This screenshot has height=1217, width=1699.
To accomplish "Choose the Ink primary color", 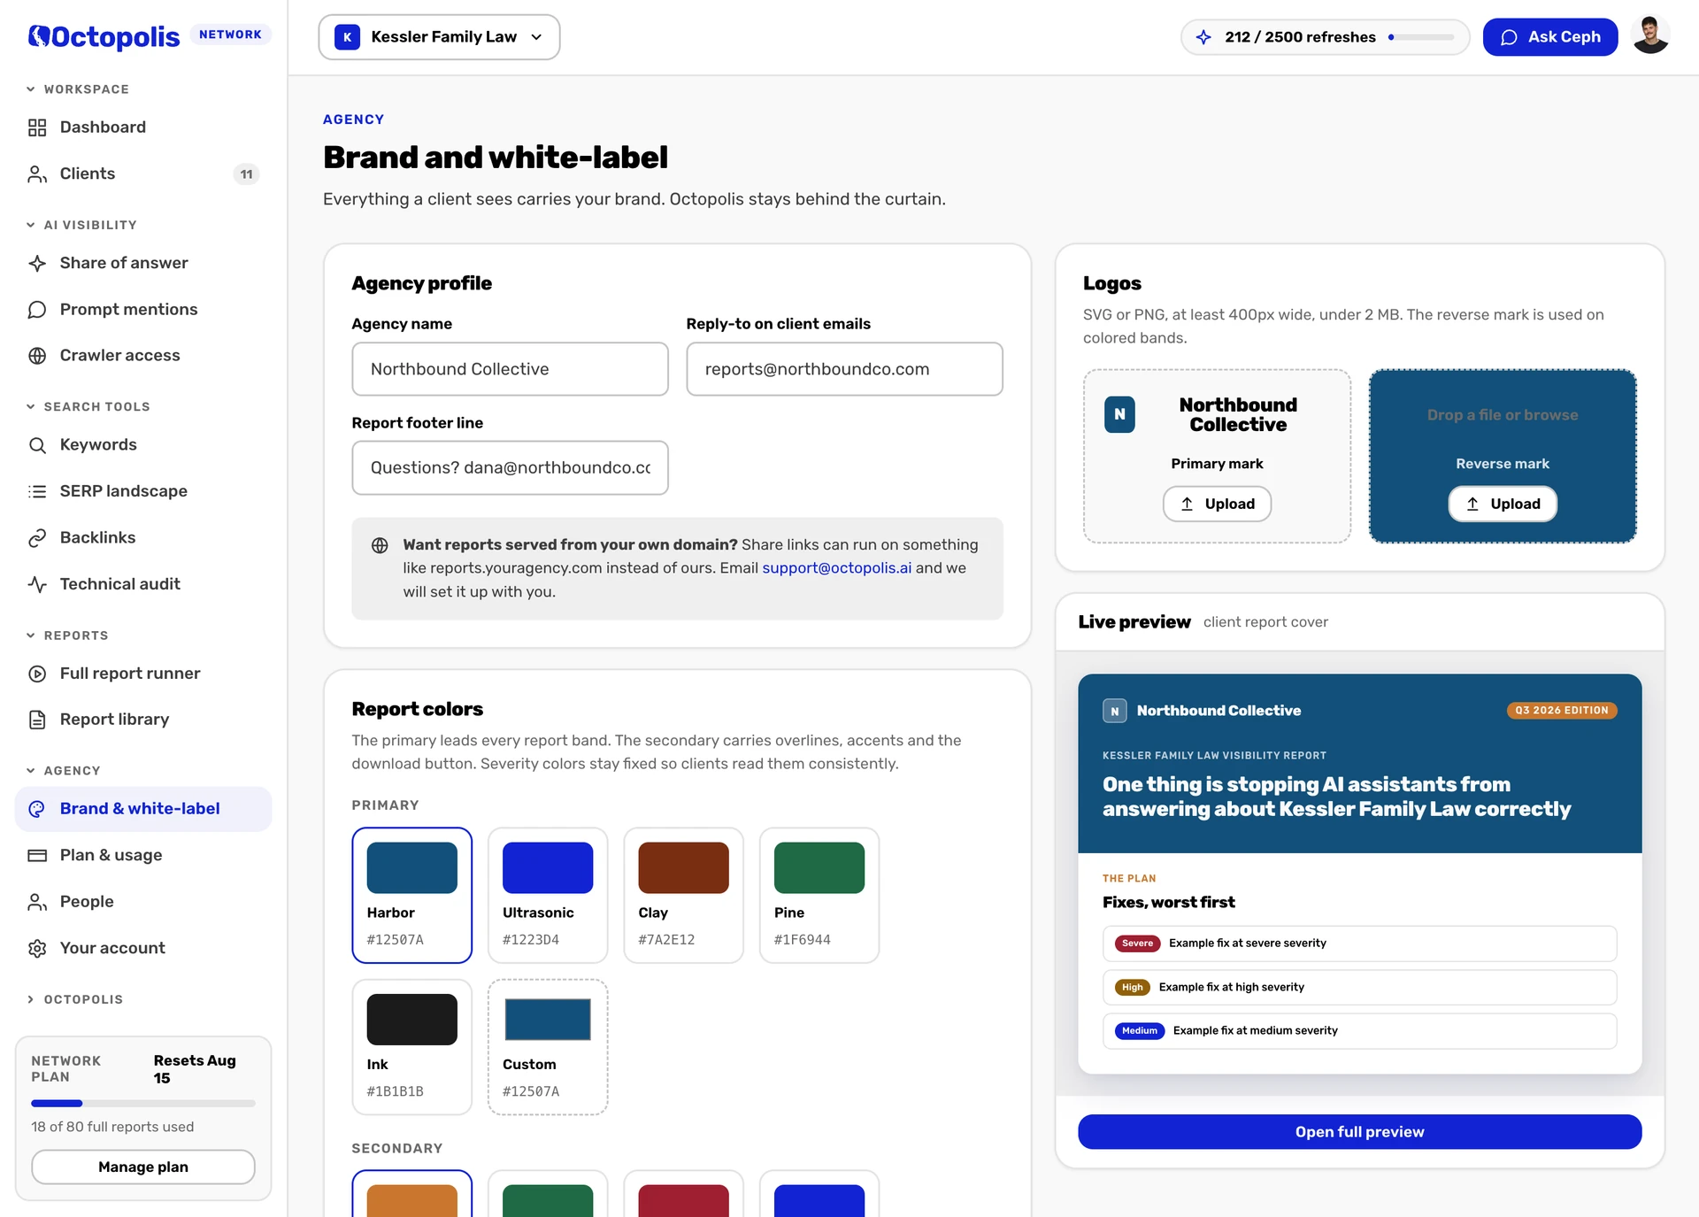I will coord(411,1047).
